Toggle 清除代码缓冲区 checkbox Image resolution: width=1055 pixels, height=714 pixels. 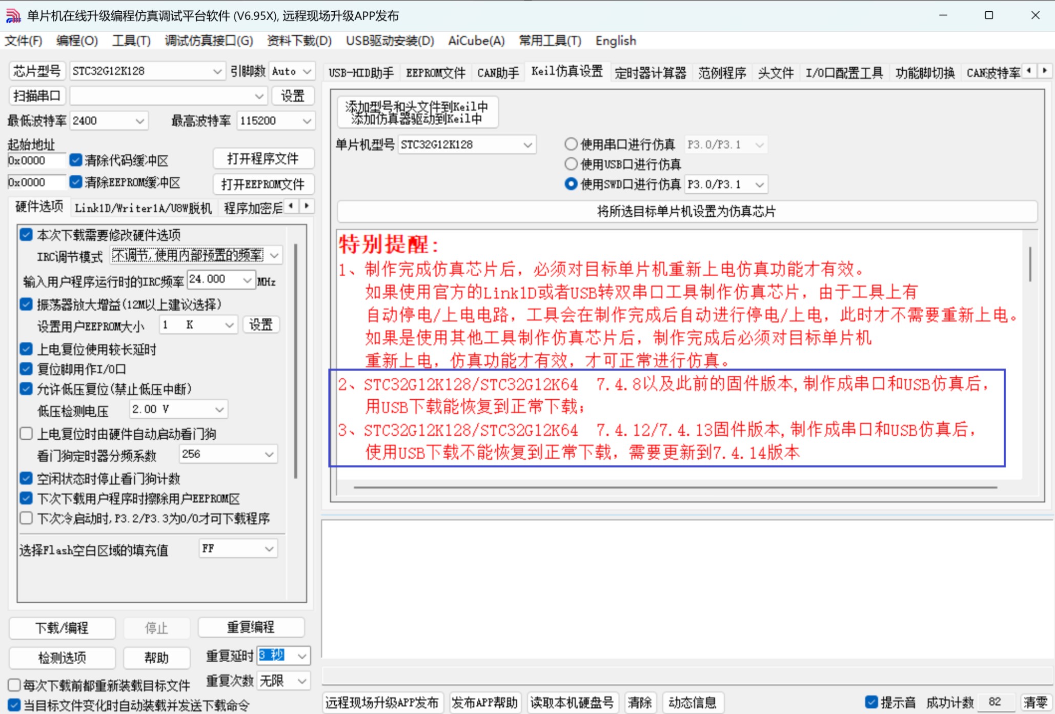tap(76, 160)
